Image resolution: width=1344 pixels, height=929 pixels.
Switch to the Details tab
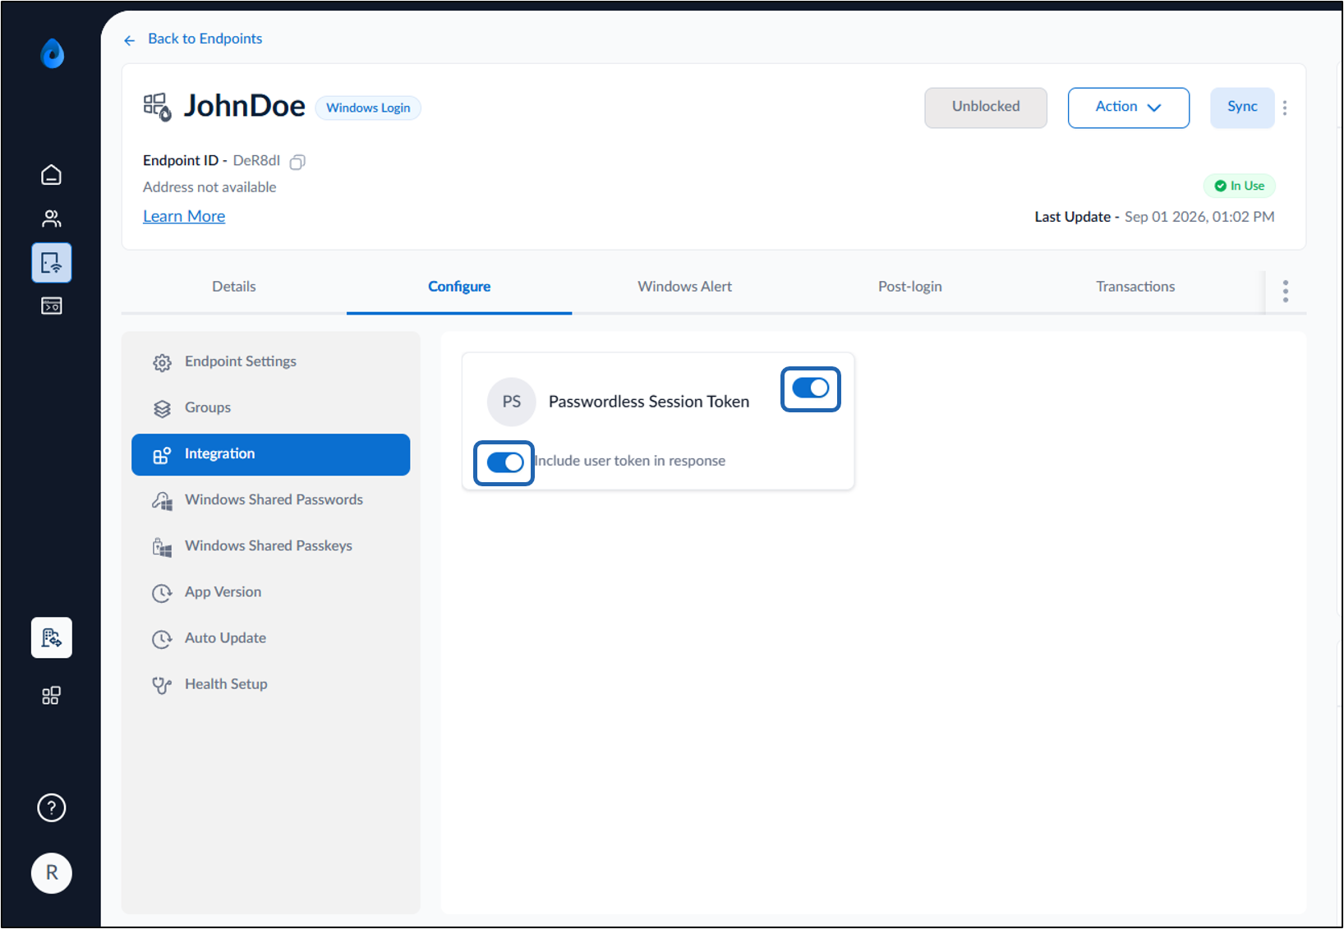[x=234, y=287]
